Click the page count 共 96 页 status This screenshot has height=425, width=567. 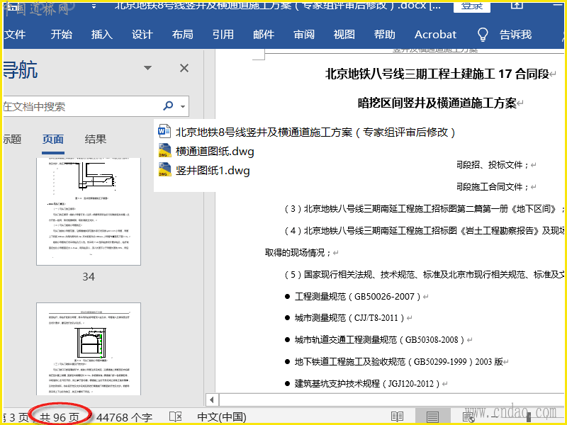[60, 417]
